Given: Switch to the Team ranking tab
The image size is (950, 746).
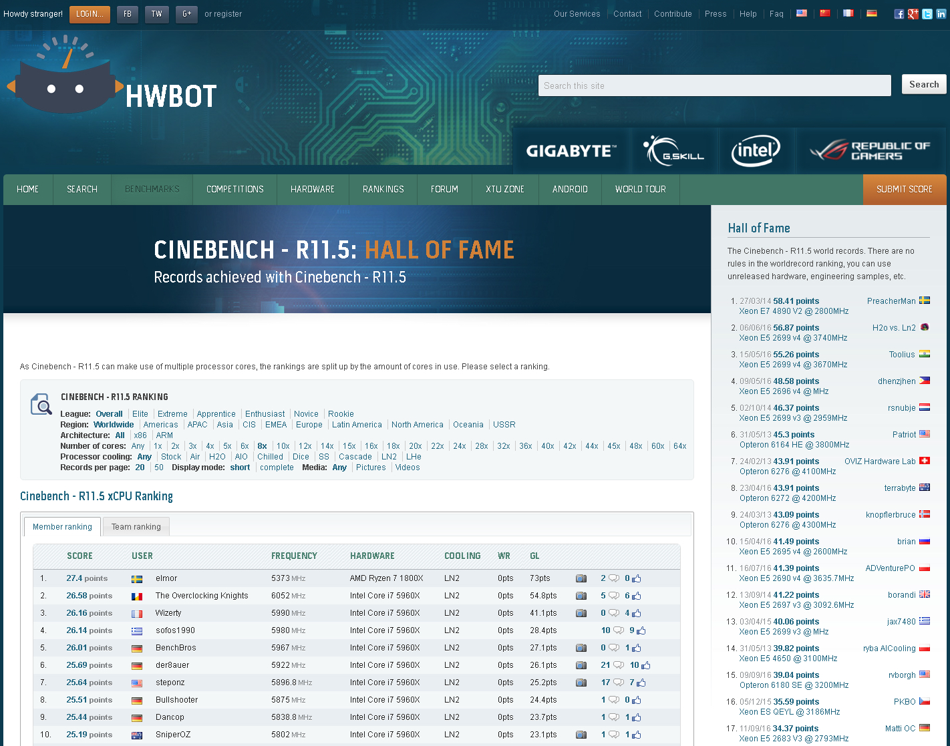Looking at the screenshot, I should tap(136, 527).
